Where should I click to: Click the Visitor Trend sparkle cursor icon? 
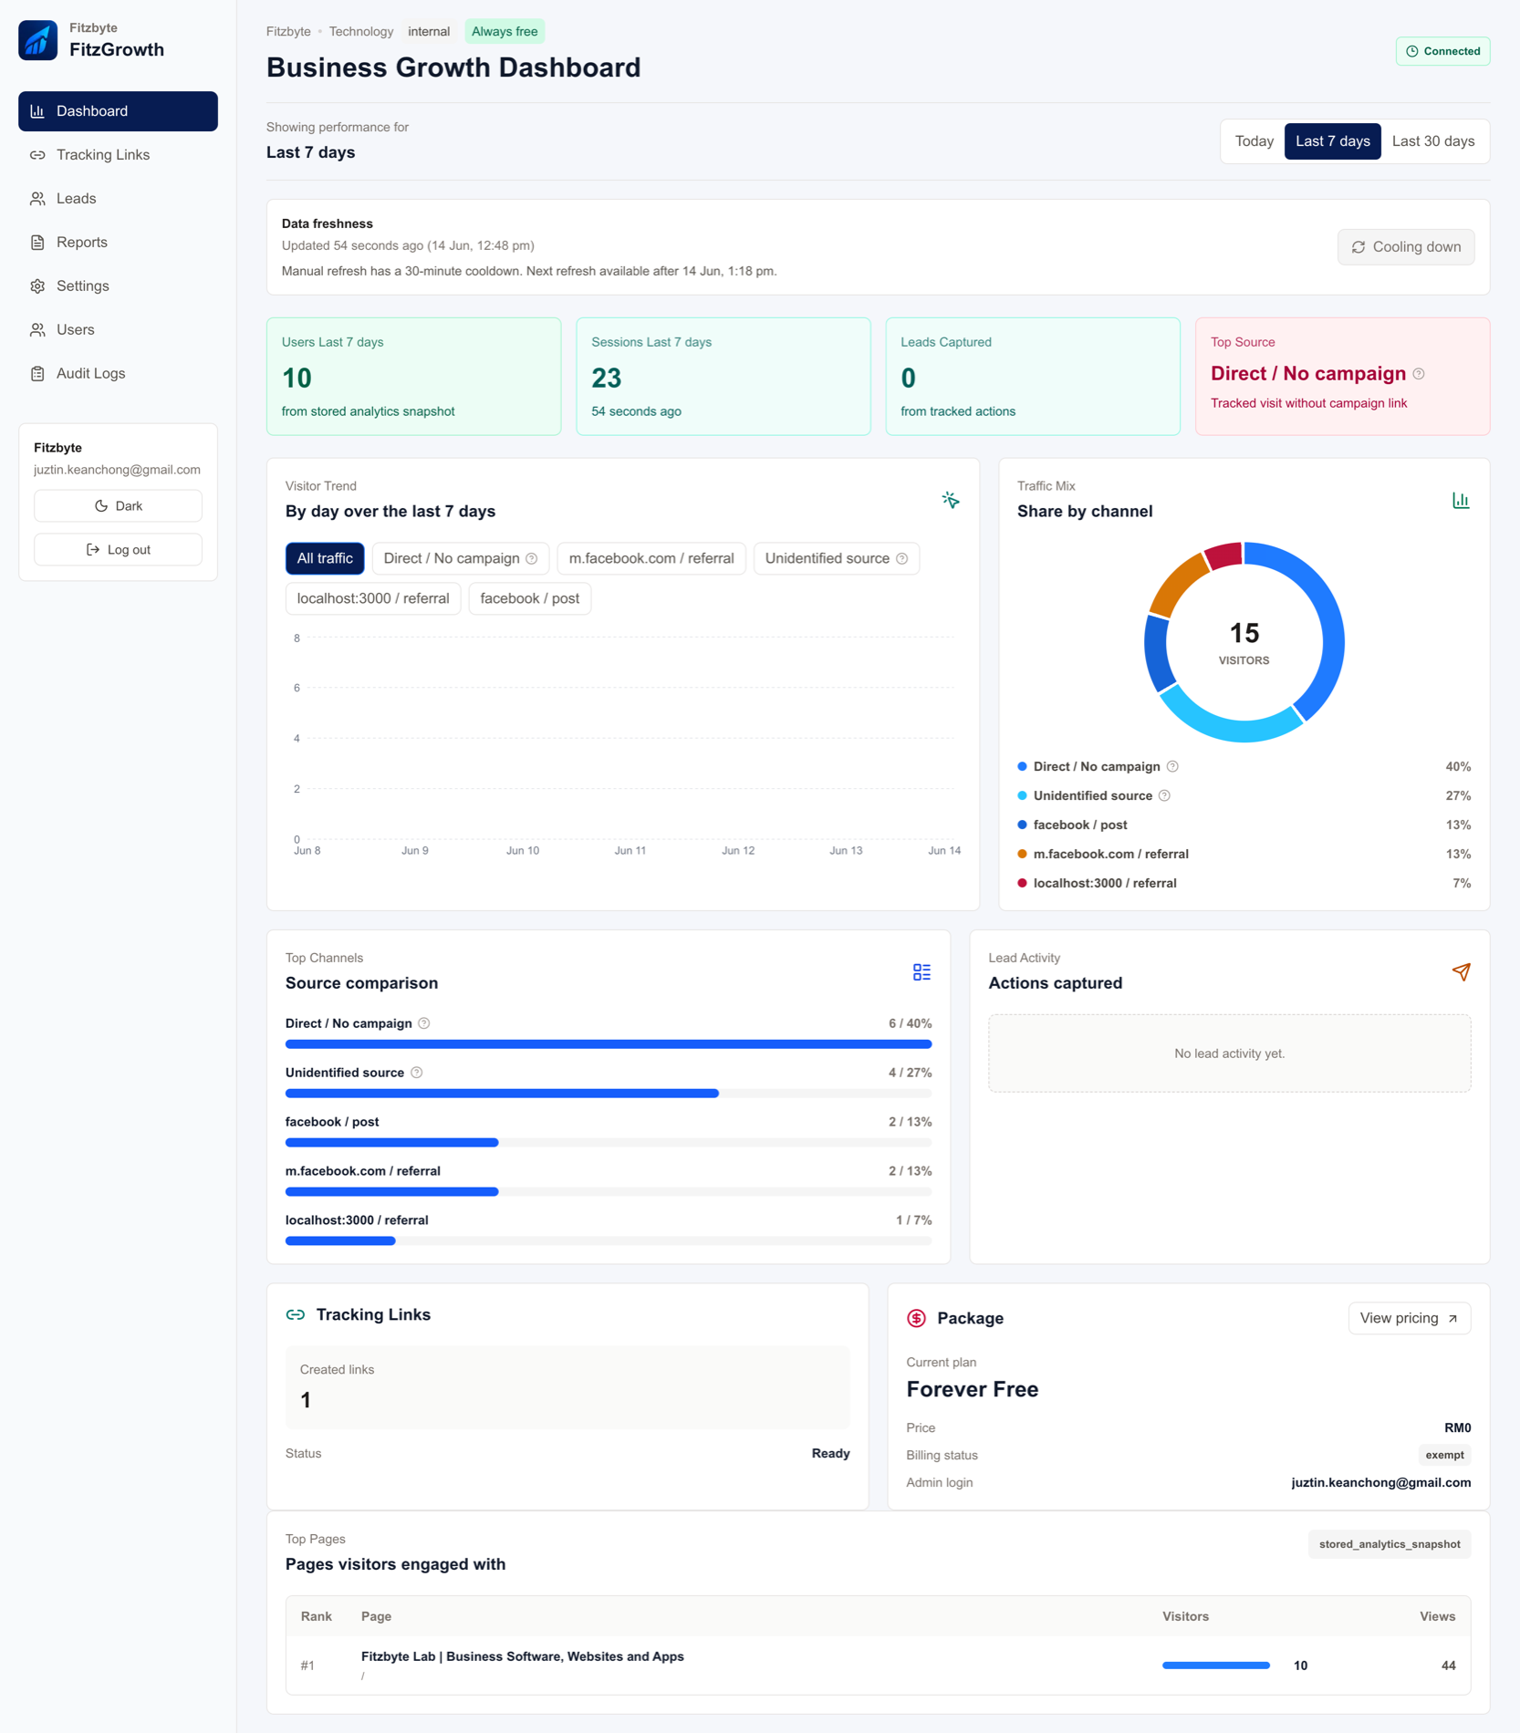pos(951,500)
